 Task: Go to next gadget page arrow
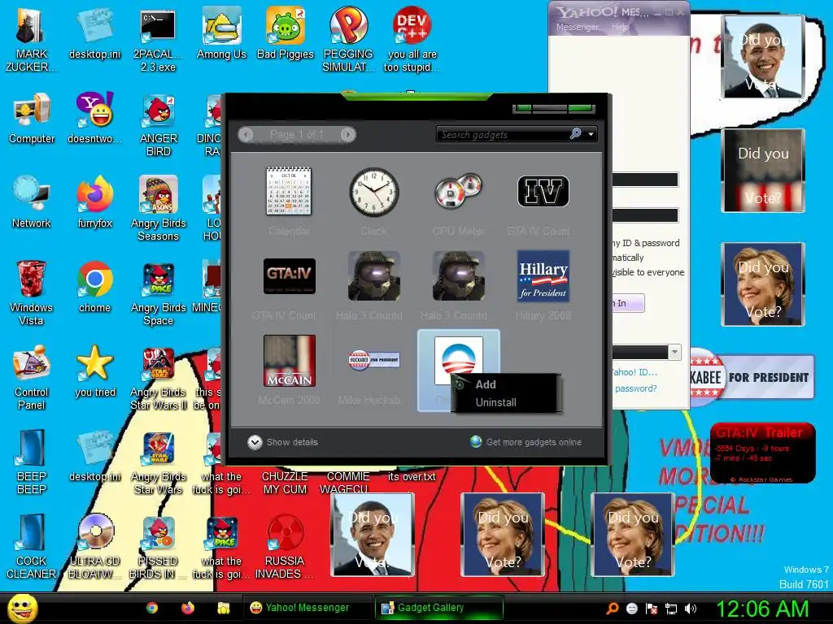(x=348, y=134)
